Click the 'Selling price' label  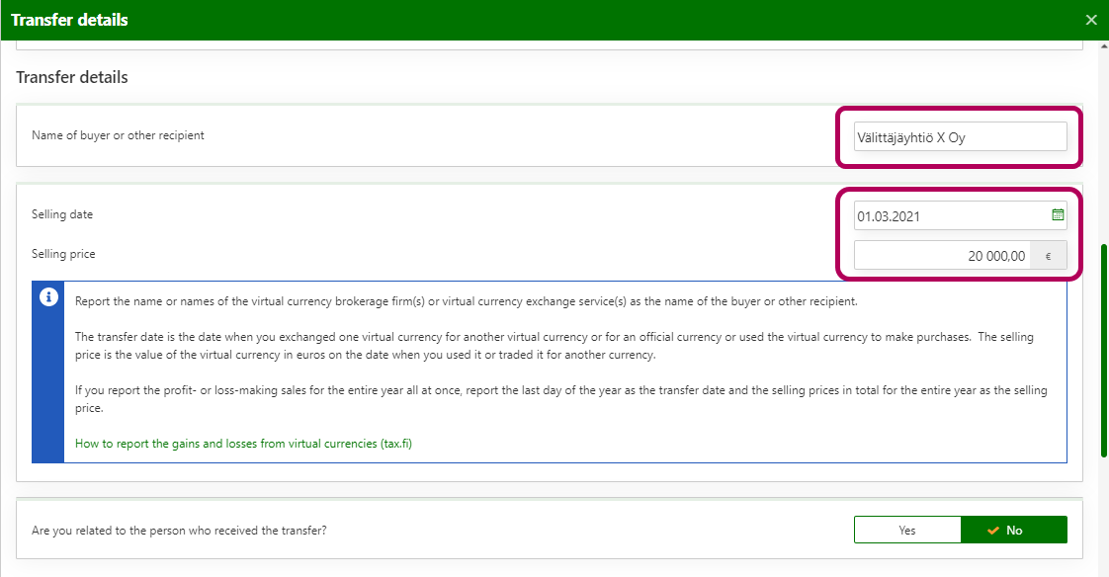(x=63, y=254)
